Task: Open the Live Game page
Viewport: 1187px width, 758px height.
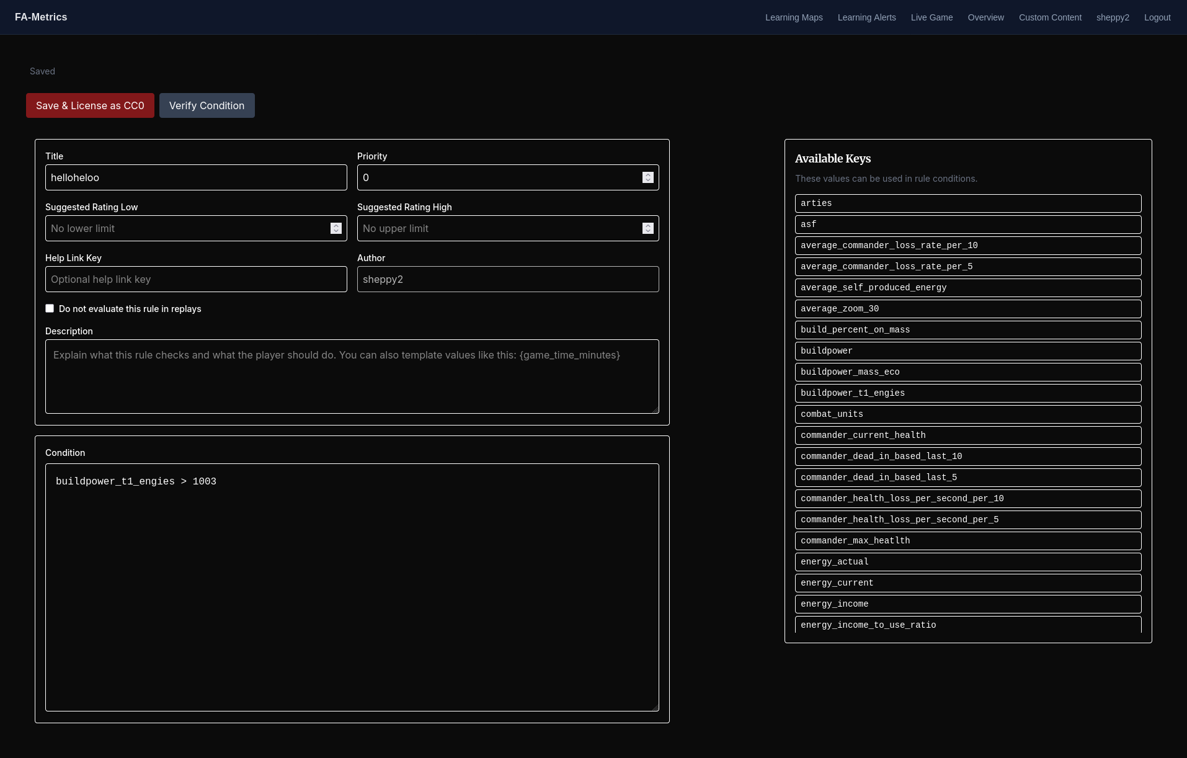Action: (x=932, y=17)
